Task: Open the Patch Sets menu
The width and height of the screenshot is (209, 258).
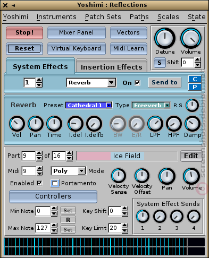Action: pos(103,17)
